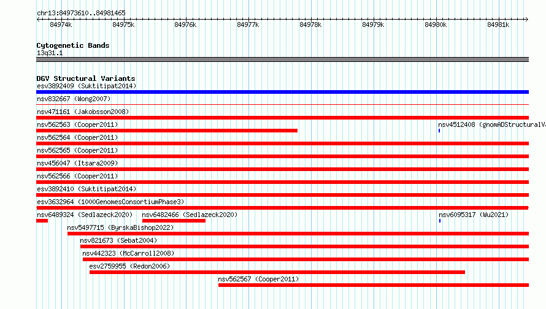Click nsv6095317 (Wu2021) label

click(x=474, y=215)
